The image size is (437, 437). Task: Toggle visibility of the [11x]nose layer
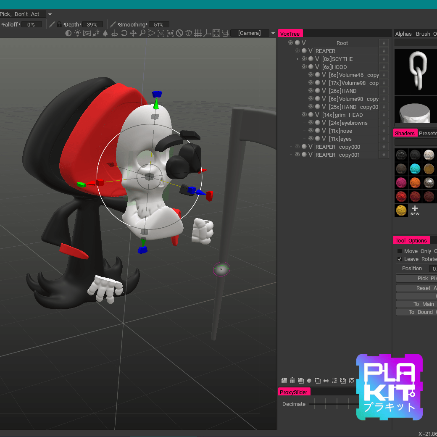coord(311,131)
